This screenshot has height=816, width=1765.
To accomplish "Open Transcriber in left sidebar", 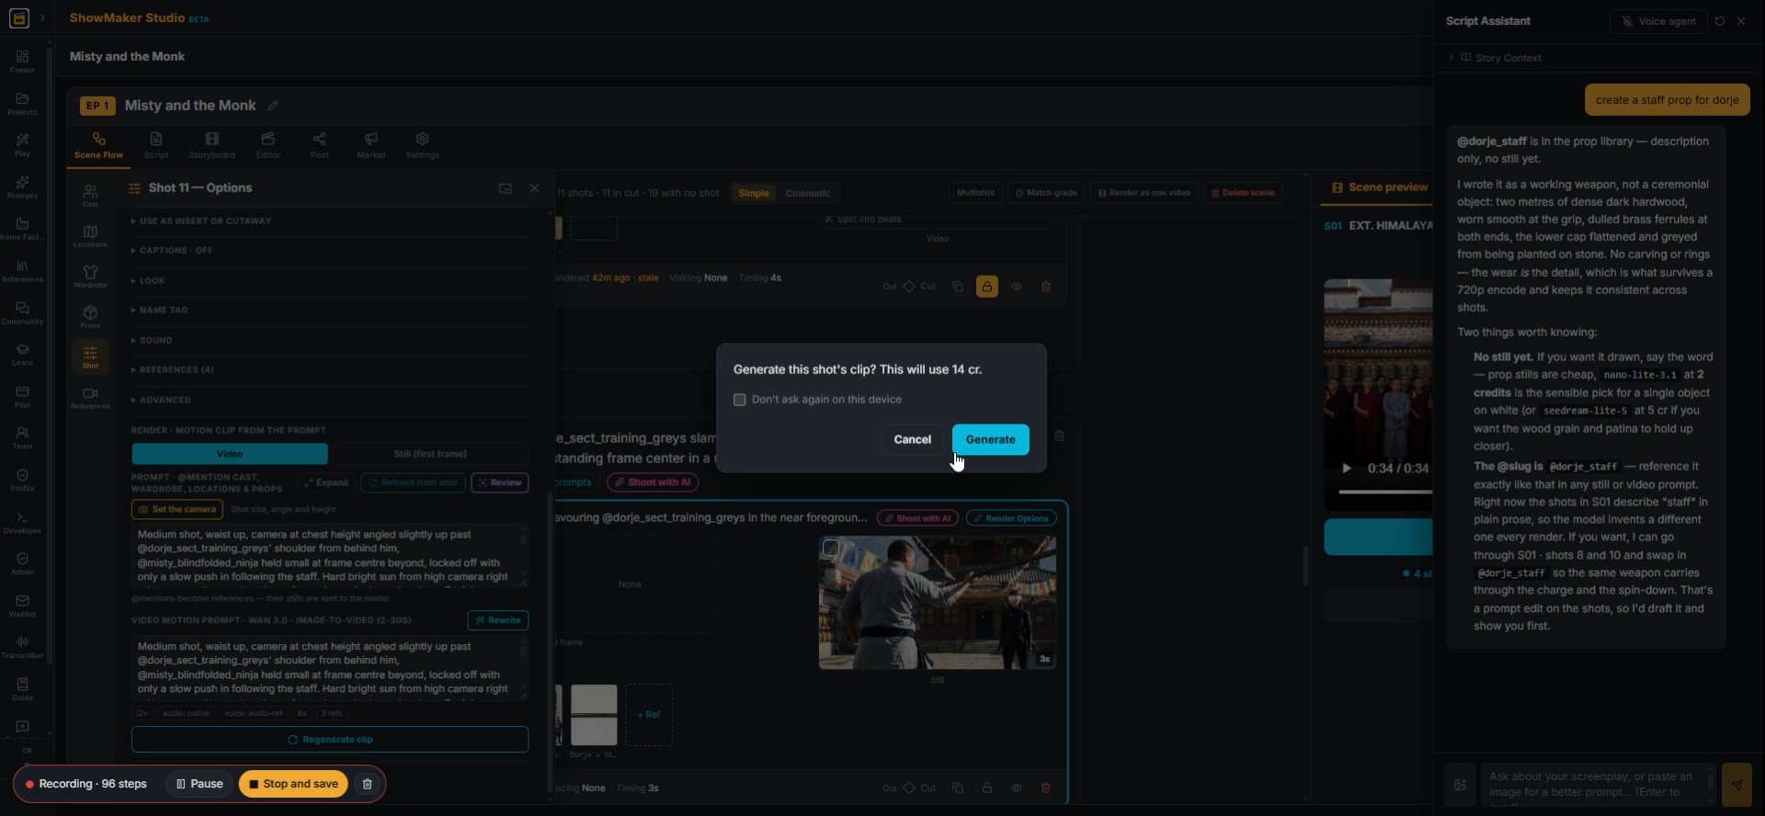I will tap(22, 646).
